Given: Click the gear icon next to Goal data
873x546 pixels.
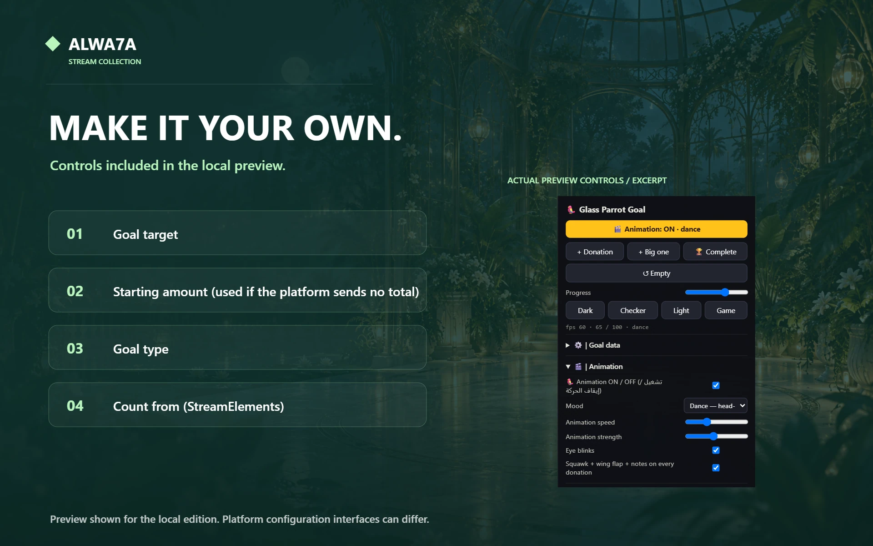Looking at the screenshot, I should click(578, 345).
